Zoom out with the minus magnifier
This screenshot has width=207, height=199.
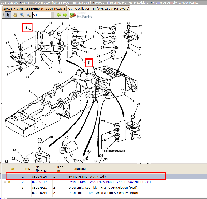(x=28, y=15)
